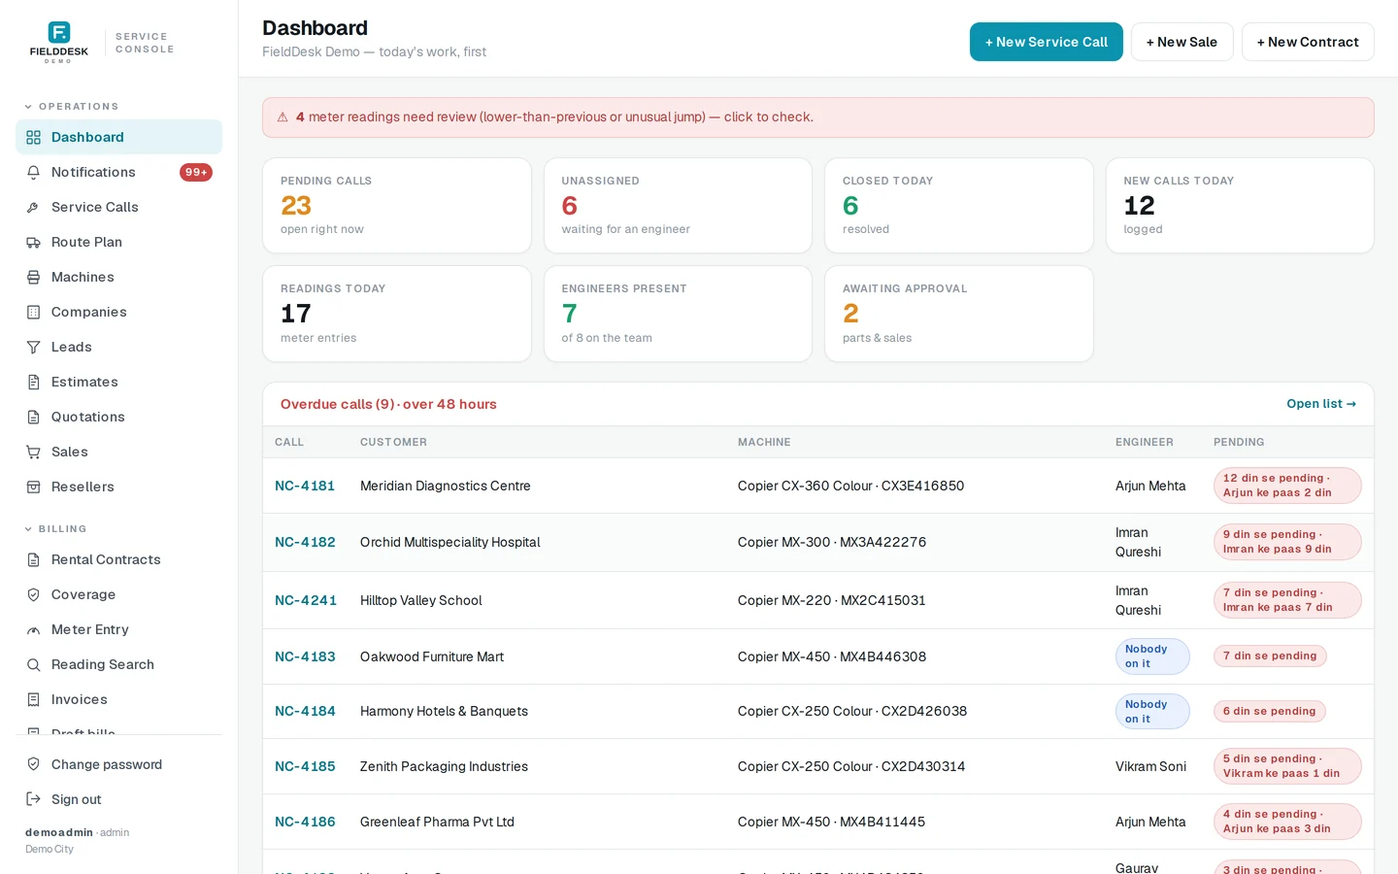This screenshot has height=874, width=1398.
Task: Click the Service Calls wrench icon
Action: (33, 207)
